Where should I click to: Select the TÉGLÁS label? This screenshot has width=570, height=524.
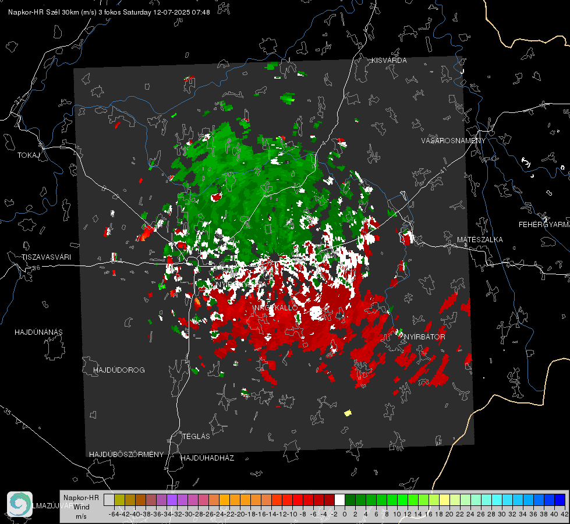pos(196,436)
